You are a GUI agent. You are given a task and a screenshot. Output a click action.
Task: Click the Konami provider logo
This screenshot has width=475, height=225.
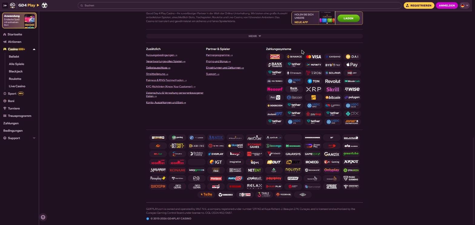(x=177, y=170)
